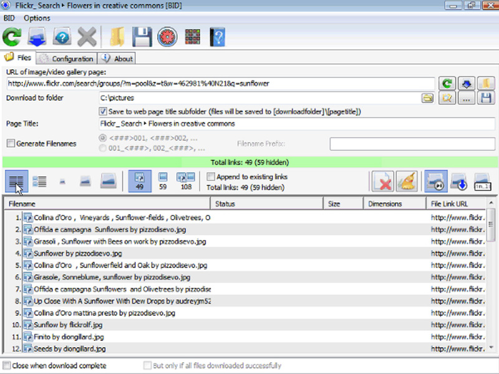Screen dimensions: 499x374
Task: Click the file list scrollbar up arrow
Action: pos(491,203)
